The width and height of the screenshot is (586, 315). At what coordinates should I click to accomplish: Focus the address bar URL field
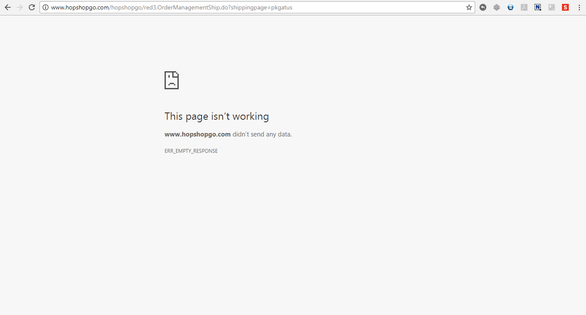(x=257, y=7)
